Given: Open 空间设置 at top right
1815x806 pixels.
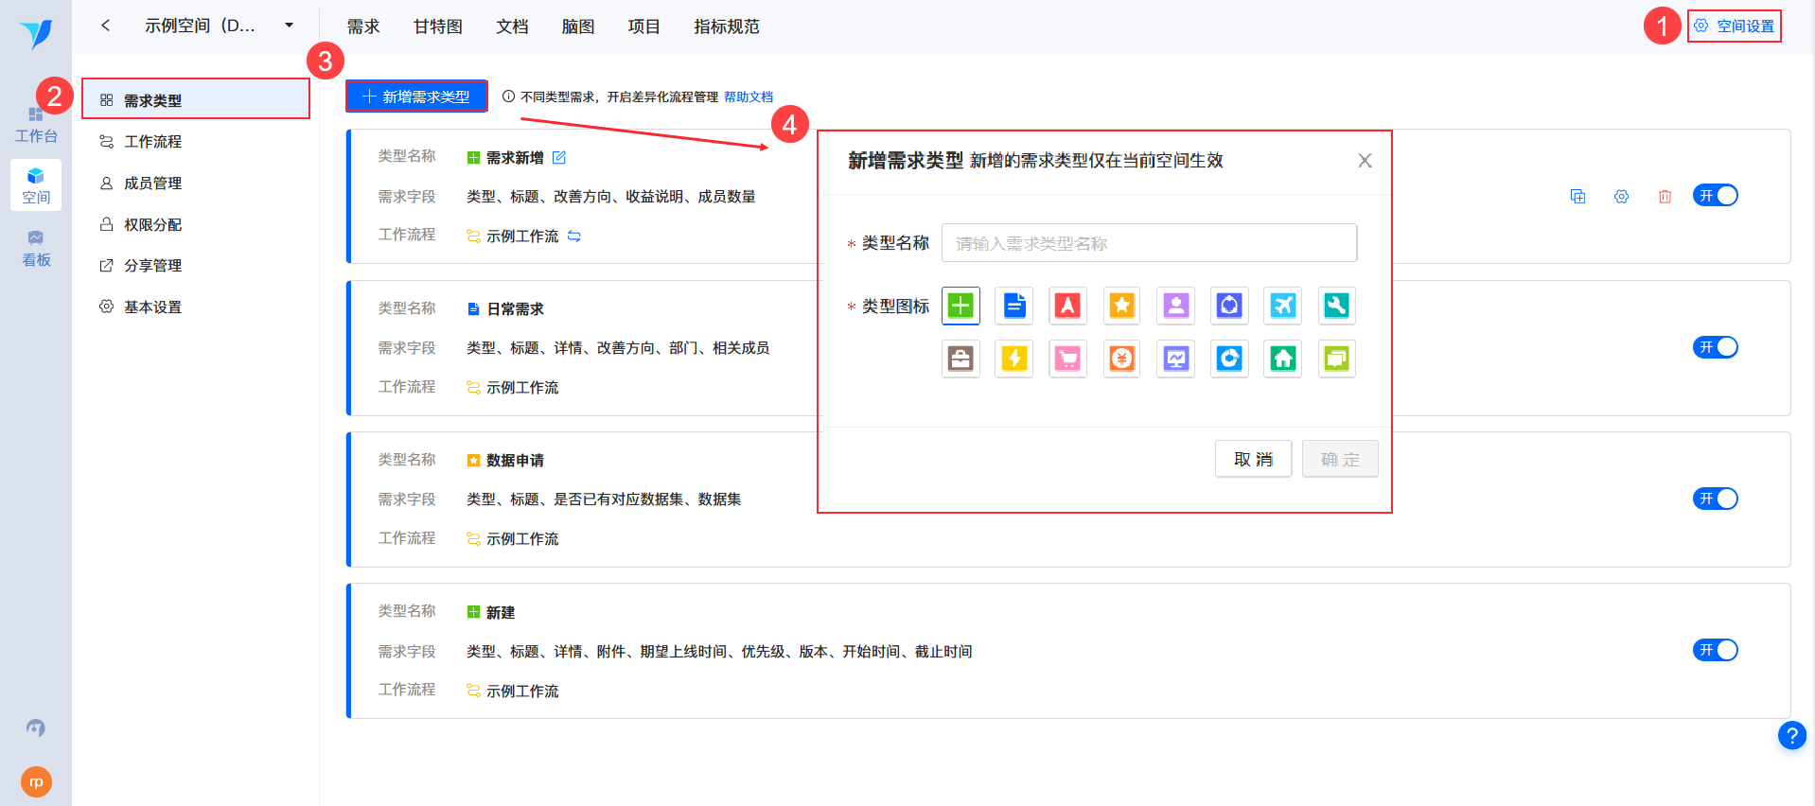Looking at the screenshot, I should click(x=1735, y=26).
